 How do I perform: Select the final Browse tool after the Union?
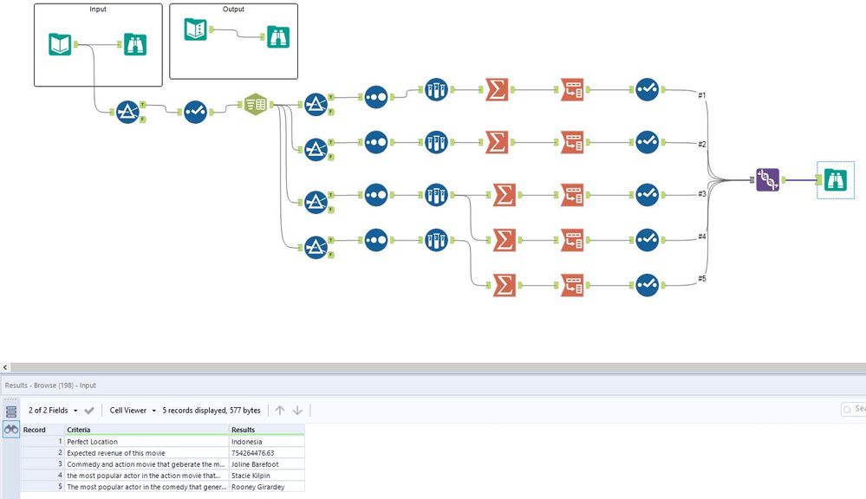pyautogui.click(x=836, y=180)
